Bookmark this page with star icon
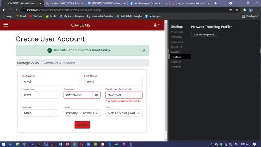This screenshot has width=261, height=147. tap(237, 10)
